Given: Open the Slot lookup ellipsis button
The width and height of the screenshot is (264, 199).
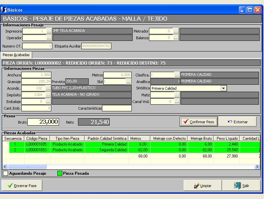Looking at the screenshot, I should coord(128,82).
